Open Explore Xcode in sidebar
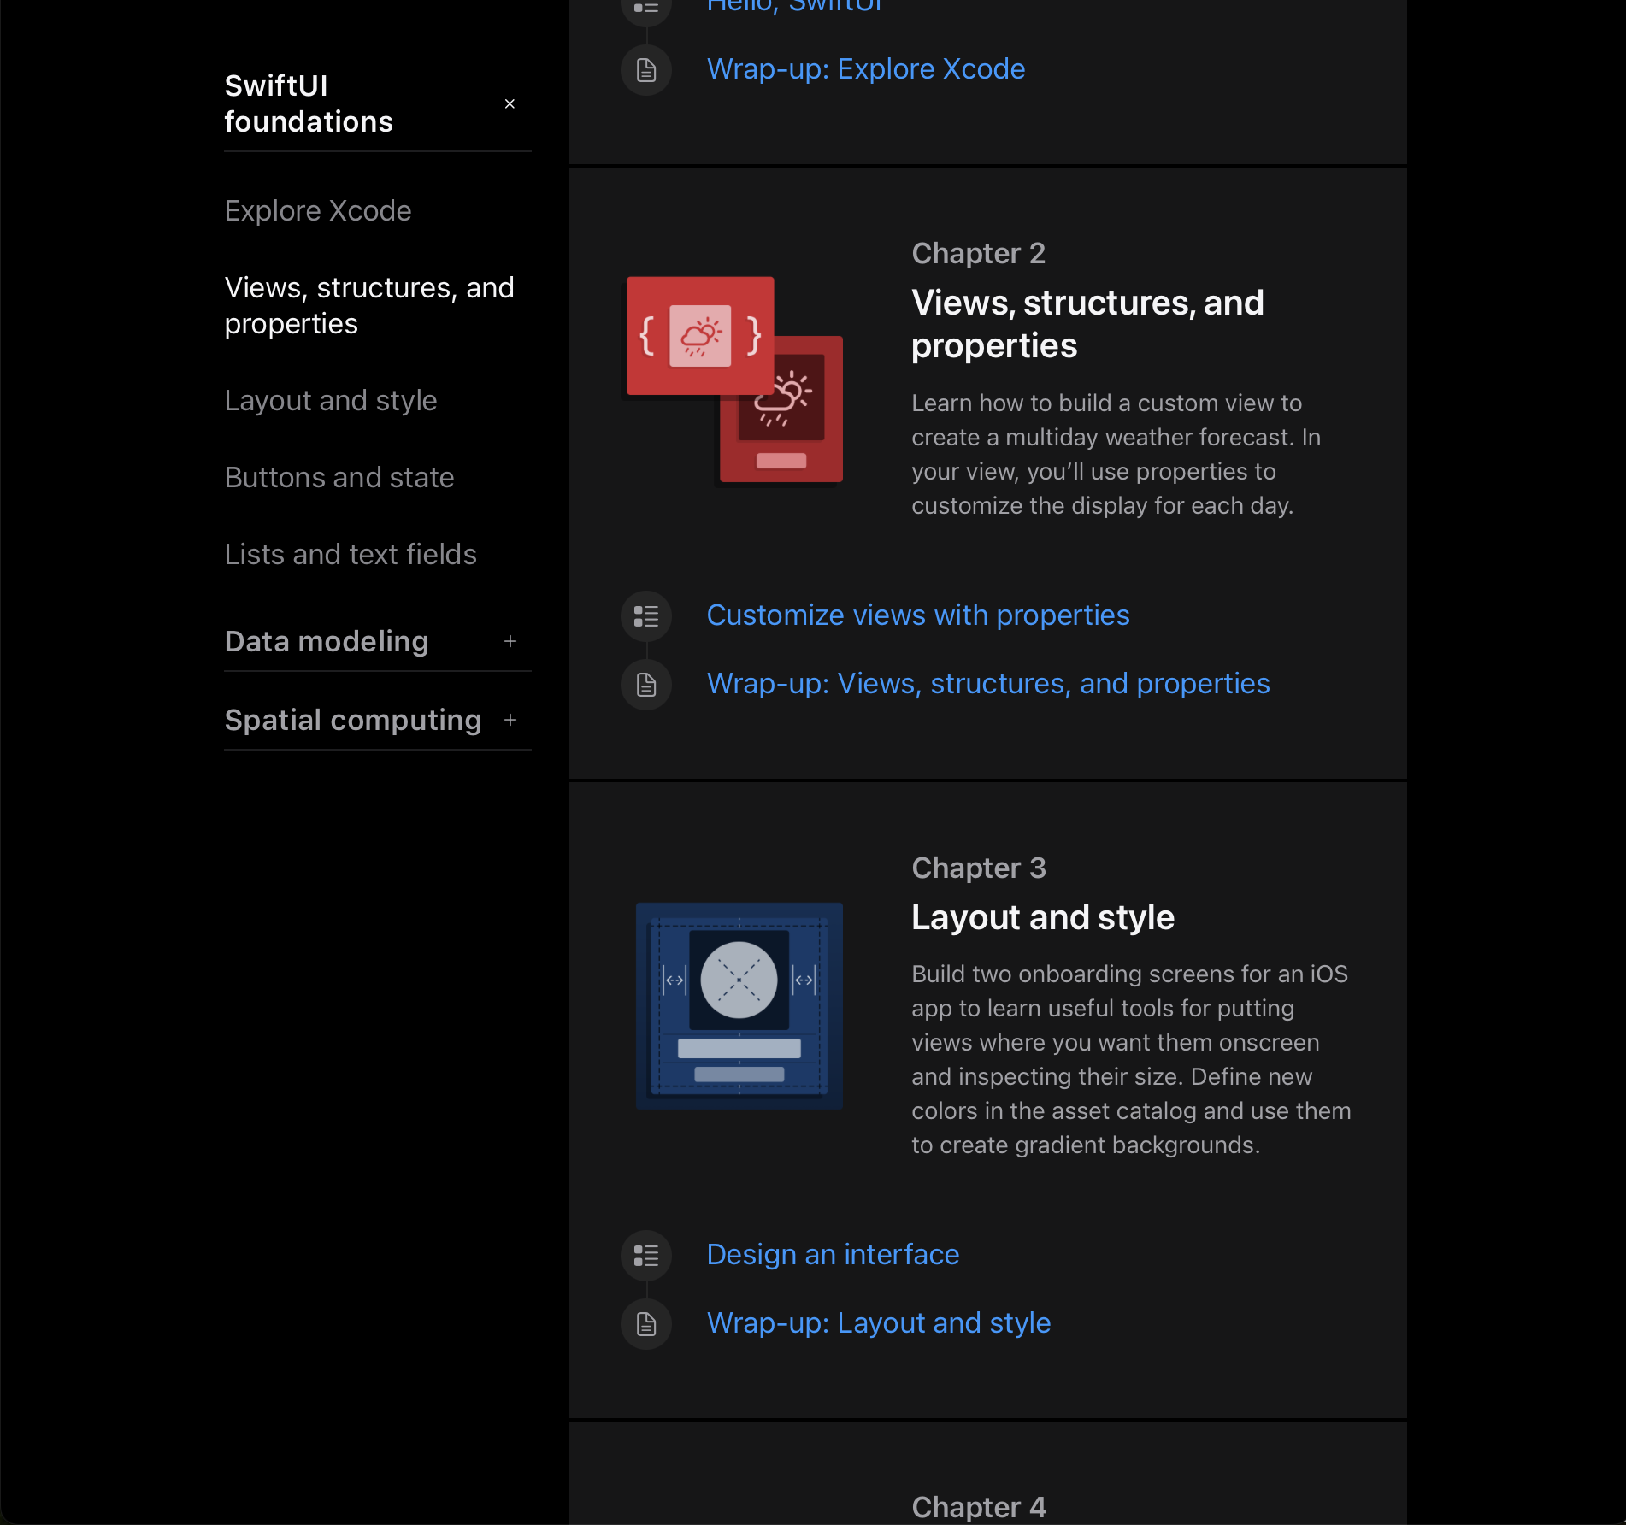 click(x=318, y=210)
